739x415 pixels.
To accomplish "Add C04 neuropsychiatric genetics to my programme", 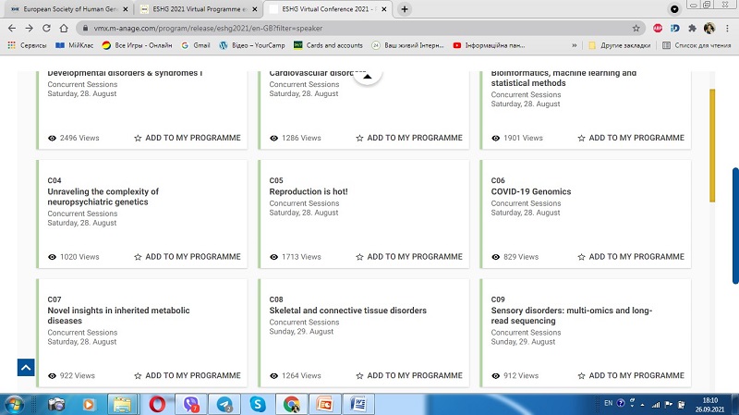I will click(188, 256).
